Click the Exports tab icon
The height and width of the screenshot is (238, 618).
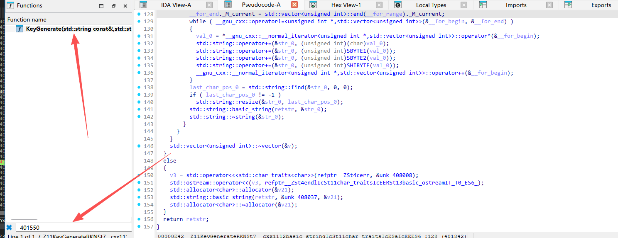[x=568, y=5]
